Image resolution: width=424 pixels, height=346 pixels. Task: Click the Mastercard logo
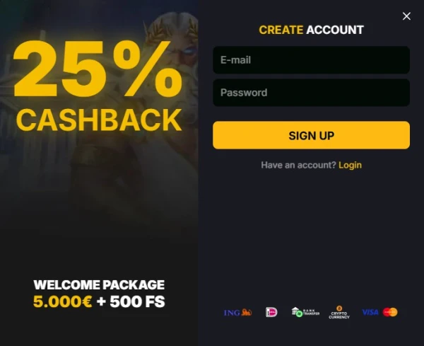click(390, 312)
